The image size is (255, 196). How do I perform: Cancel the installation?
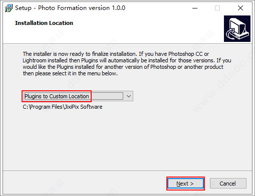[228, 184]
